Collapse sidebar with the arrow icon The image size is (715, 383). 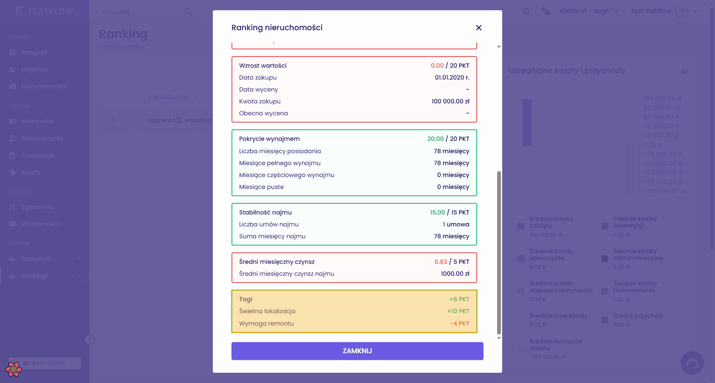coord(89,340)
